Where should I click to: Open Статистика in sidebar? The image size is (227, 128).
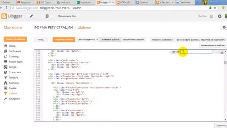(x=15, y=72)
